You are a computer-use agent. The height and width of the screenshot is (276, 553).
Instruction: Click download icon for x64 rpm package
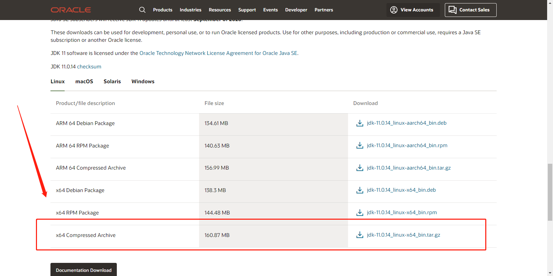(359, 212)
